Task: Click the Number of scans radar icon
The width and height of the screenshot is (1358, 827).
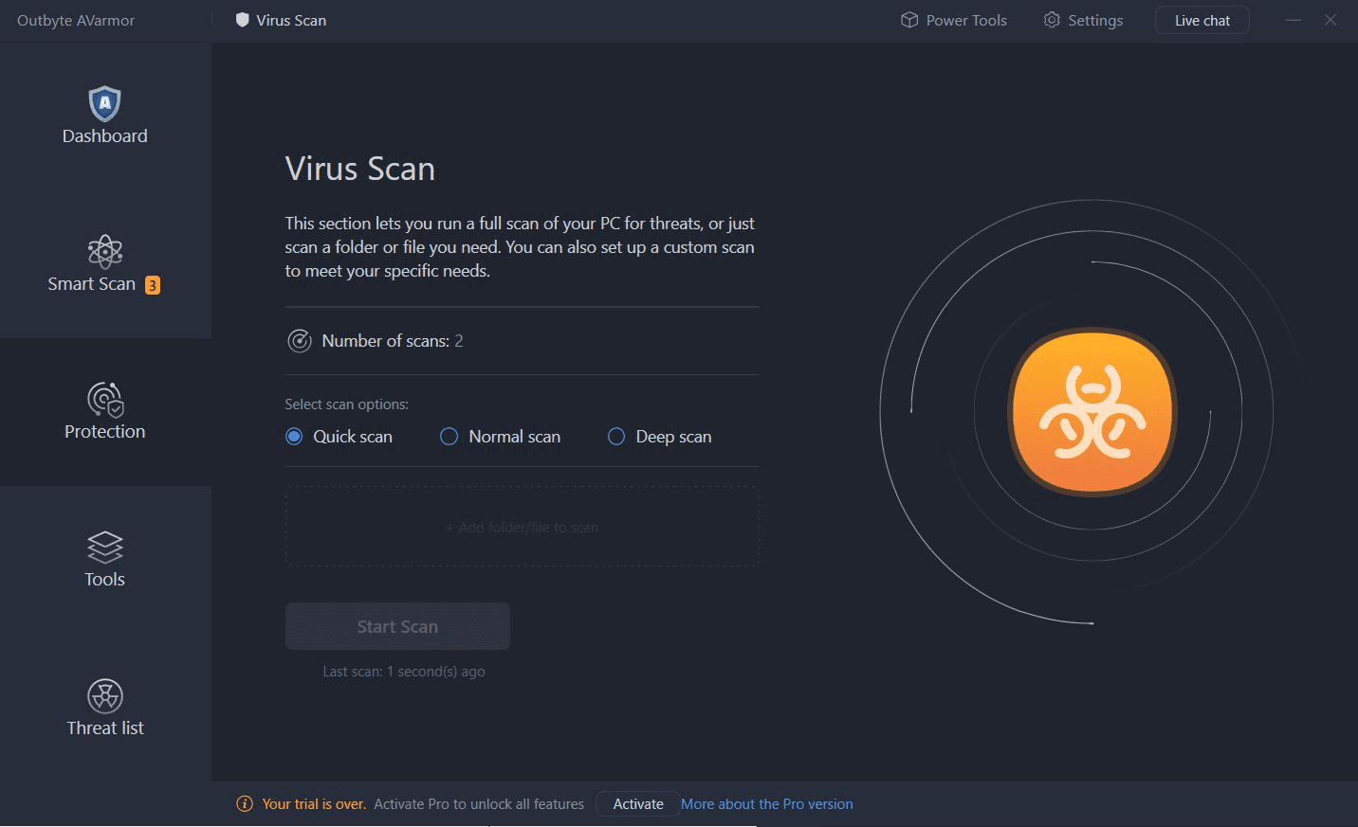Action: tap(300, 341)
